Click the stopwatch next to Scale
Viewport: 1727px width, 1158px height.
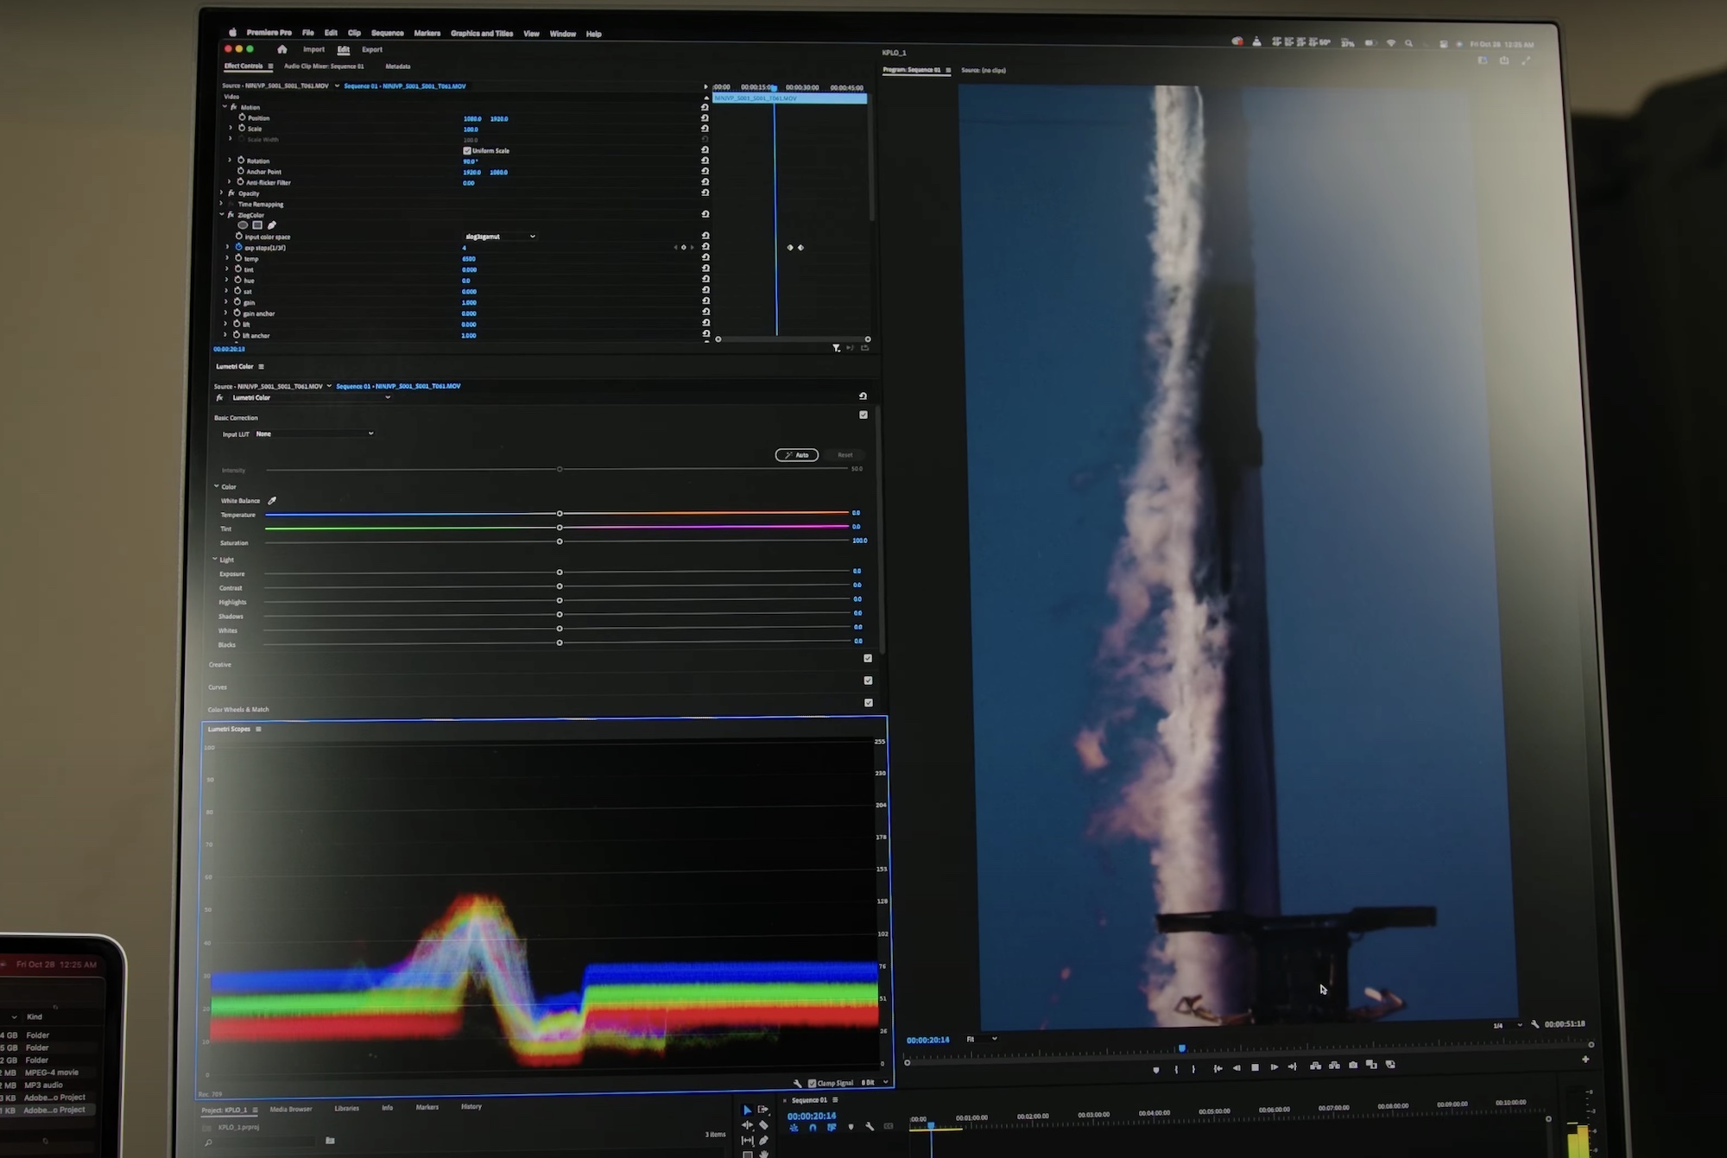[241, 129]
